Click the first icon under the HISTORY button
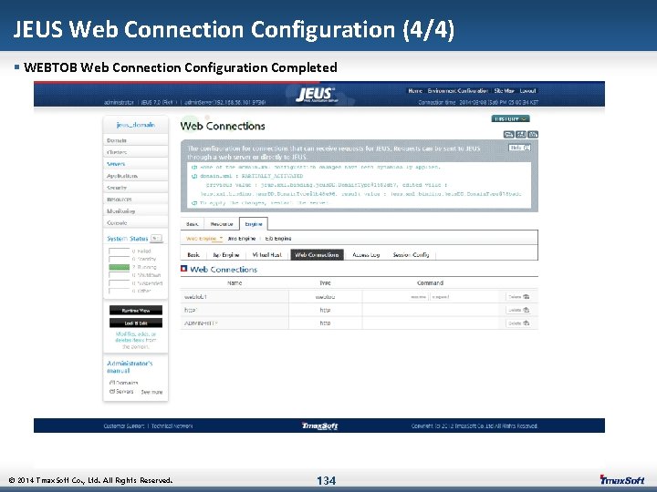The height and width of the screenshot is (492, 657). [x=508, y=134]
